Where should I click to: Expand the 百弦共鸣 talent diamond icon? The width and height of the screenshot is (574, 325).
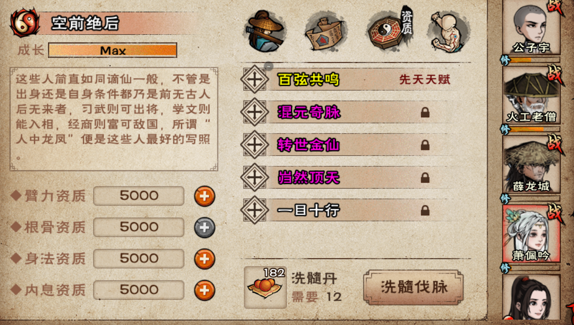coord(254,79)
